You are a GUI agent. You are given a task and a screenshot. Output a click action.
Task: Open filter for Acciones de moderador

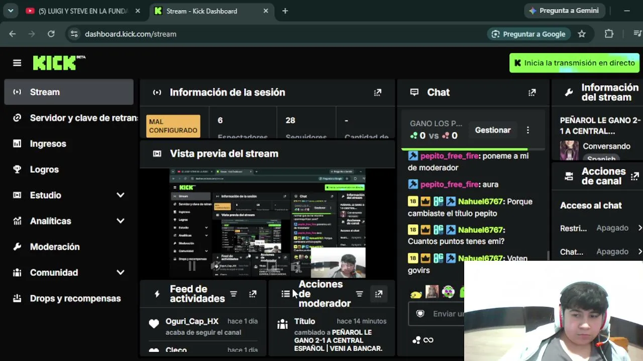(359, 294)
